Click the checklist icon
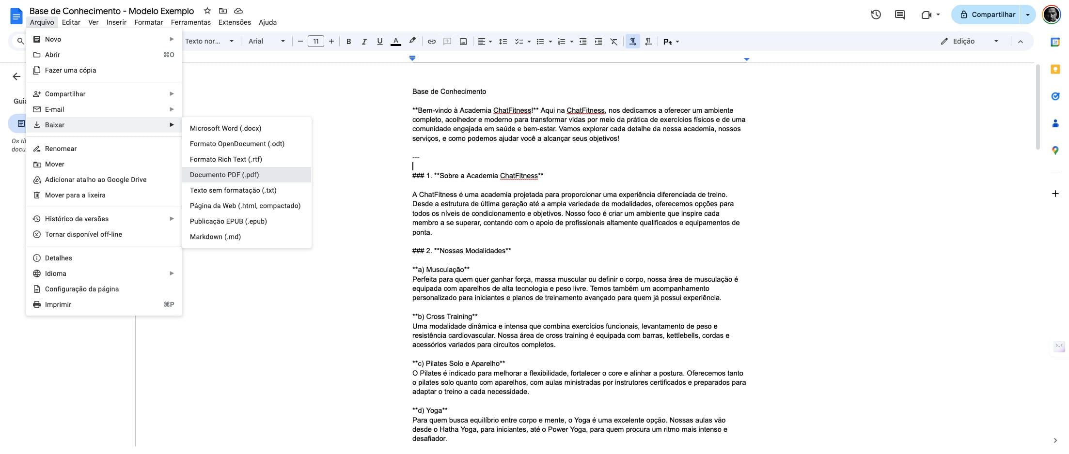1069x454 pixels. point(519,42)
